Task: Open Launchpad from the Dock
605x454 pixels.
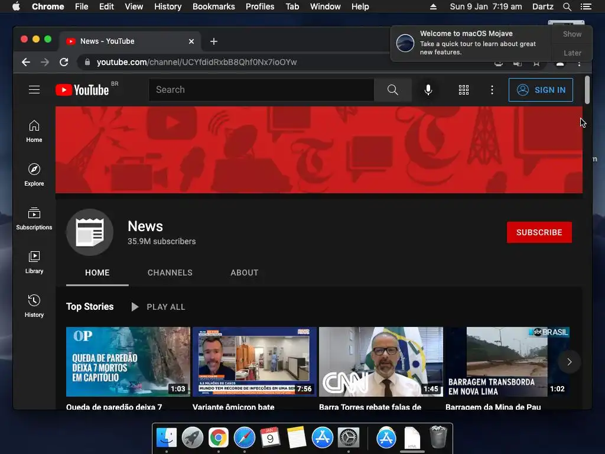Action: tap(192, 438)
